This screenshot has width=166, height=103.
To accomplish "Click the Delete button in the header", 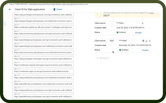I will (58, 9).
